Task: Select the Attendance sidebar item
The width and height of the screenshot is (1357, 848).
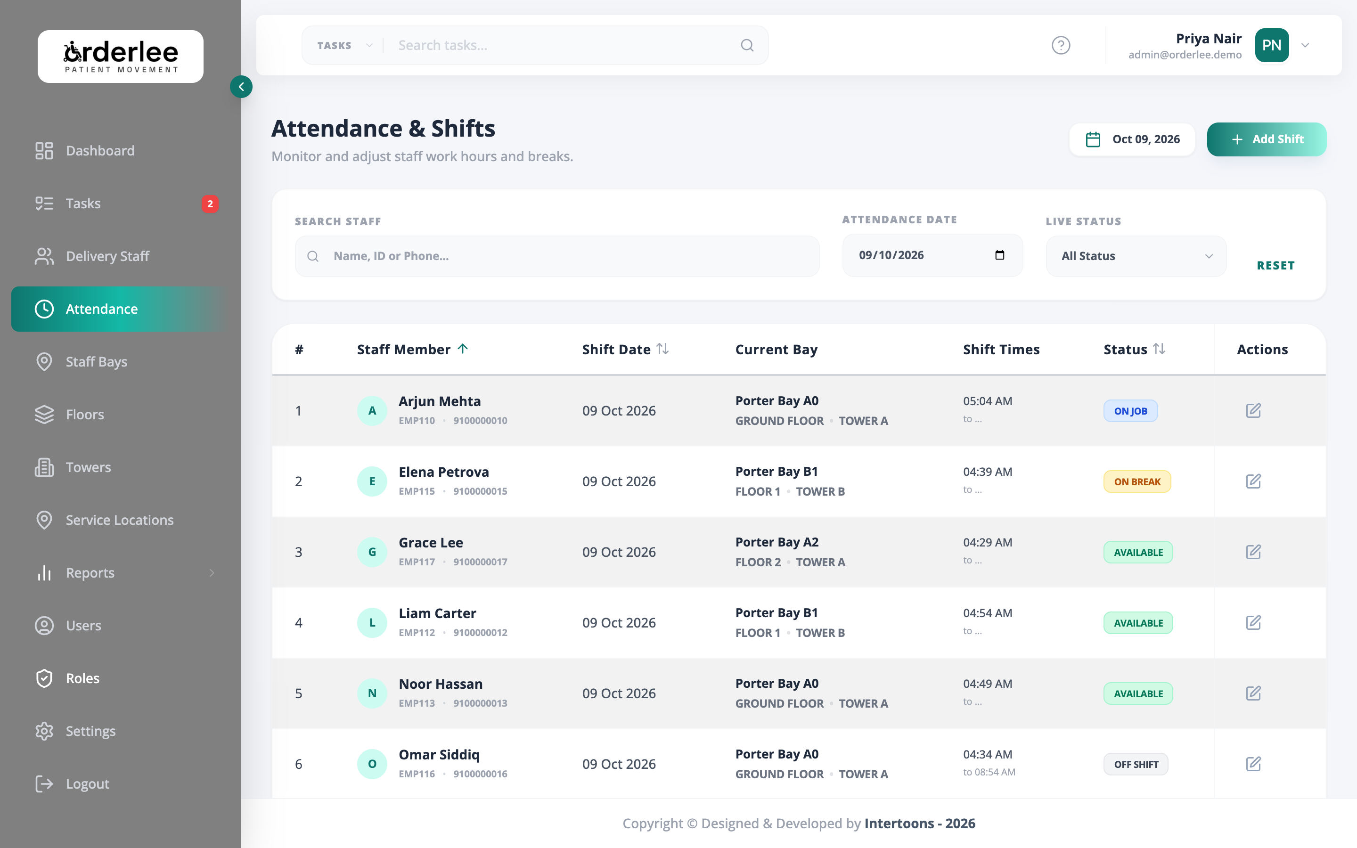Action: [121, 309]
